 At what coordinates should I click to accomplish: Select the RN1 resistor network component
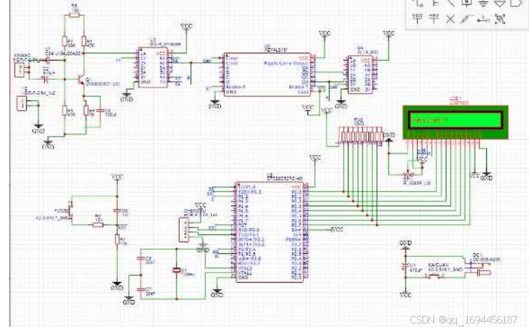tap(361, 136)
